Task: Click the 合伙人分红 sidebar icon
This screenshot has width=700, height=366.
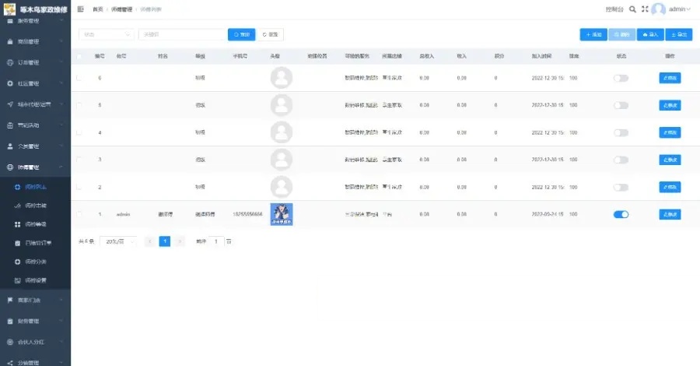Action: [x=10, y=342]
